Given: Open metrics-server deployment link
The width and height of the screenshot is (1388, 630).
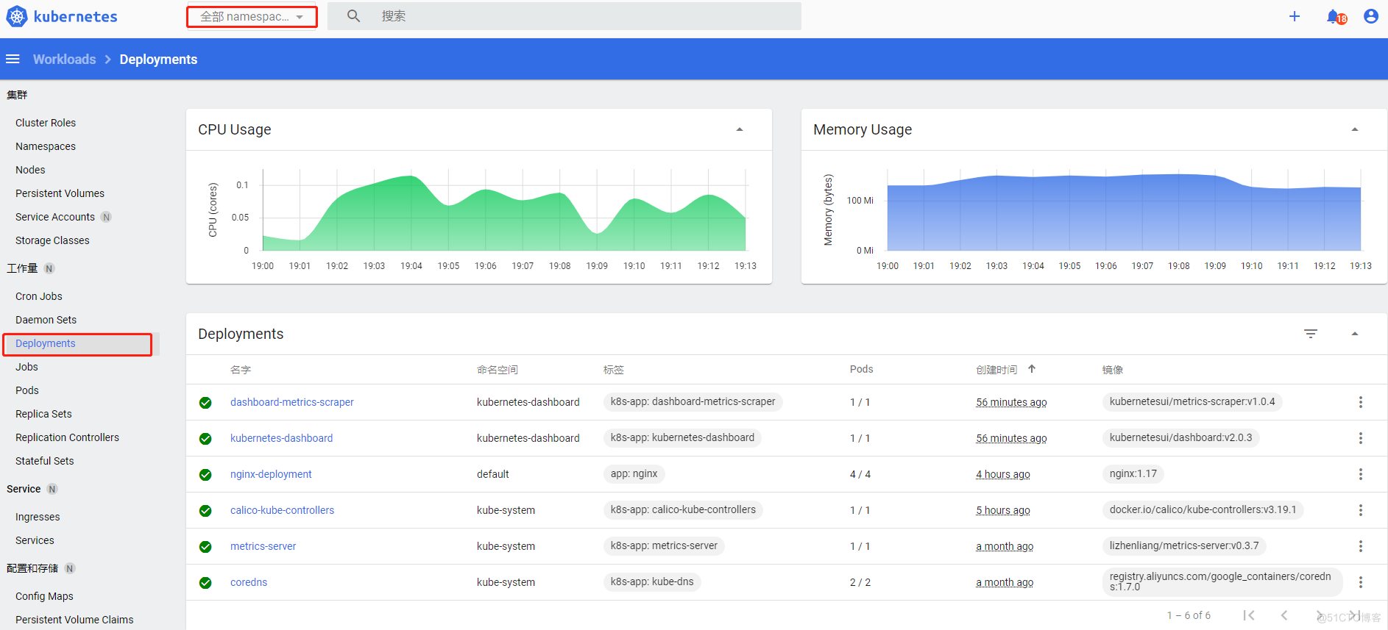Looking at the screenshot, I should [263, 546].
